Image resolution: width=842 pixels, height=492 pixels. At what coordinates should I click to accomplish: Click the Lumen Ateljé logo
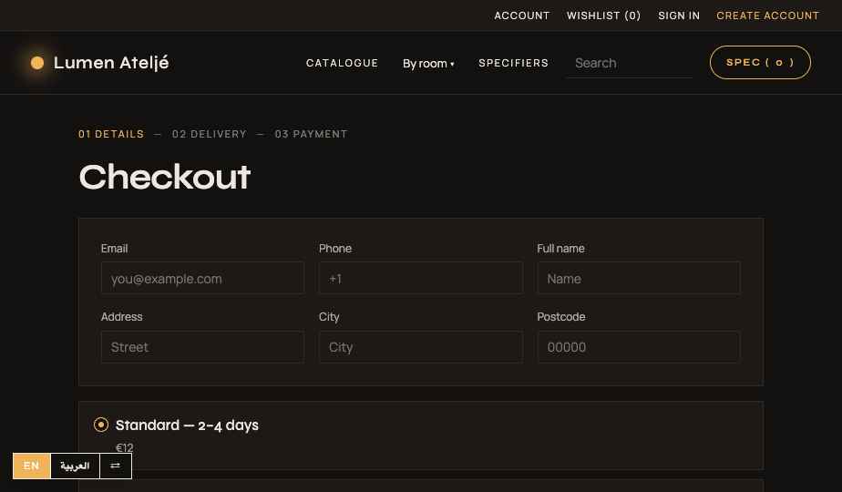tap(100, 63)
